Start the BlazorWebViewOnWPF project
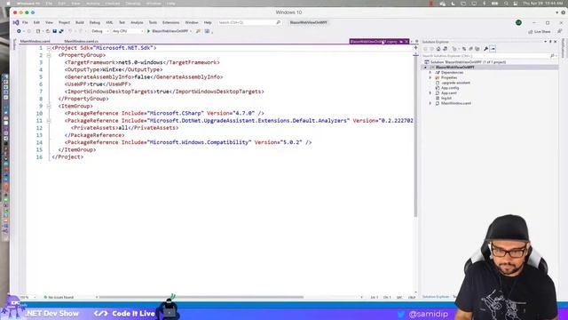Image resolution: width=568 pixels, height=320 pixels. coord(168,31)
